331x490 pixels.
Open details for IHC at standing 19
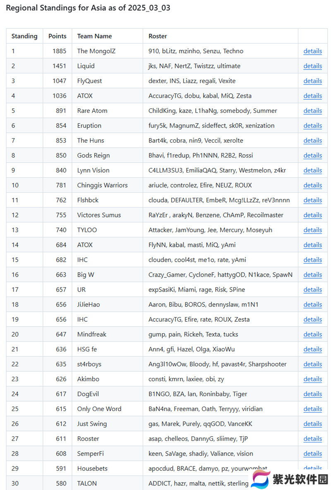tap(312, 319)
